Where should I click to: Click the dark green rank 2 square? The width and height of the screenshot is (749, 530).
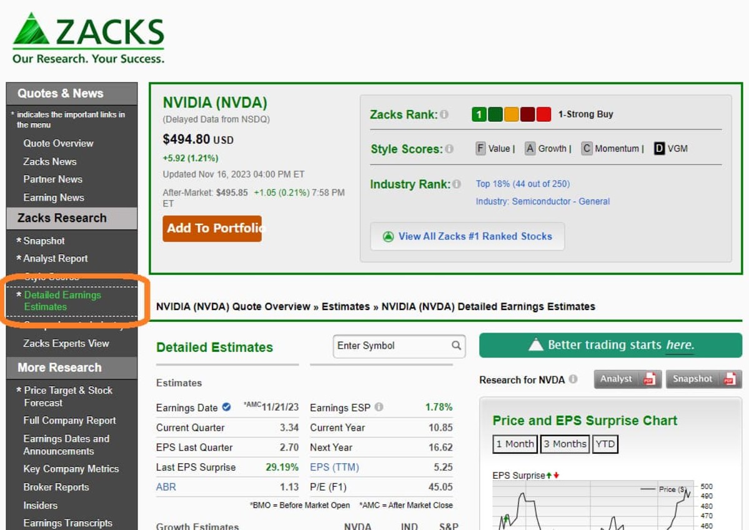pos(495,114)
